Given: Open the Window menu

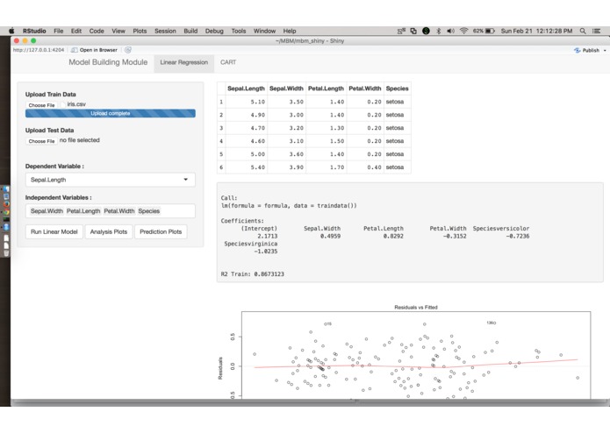Looking at the screenshot, I should pos(264,31).
